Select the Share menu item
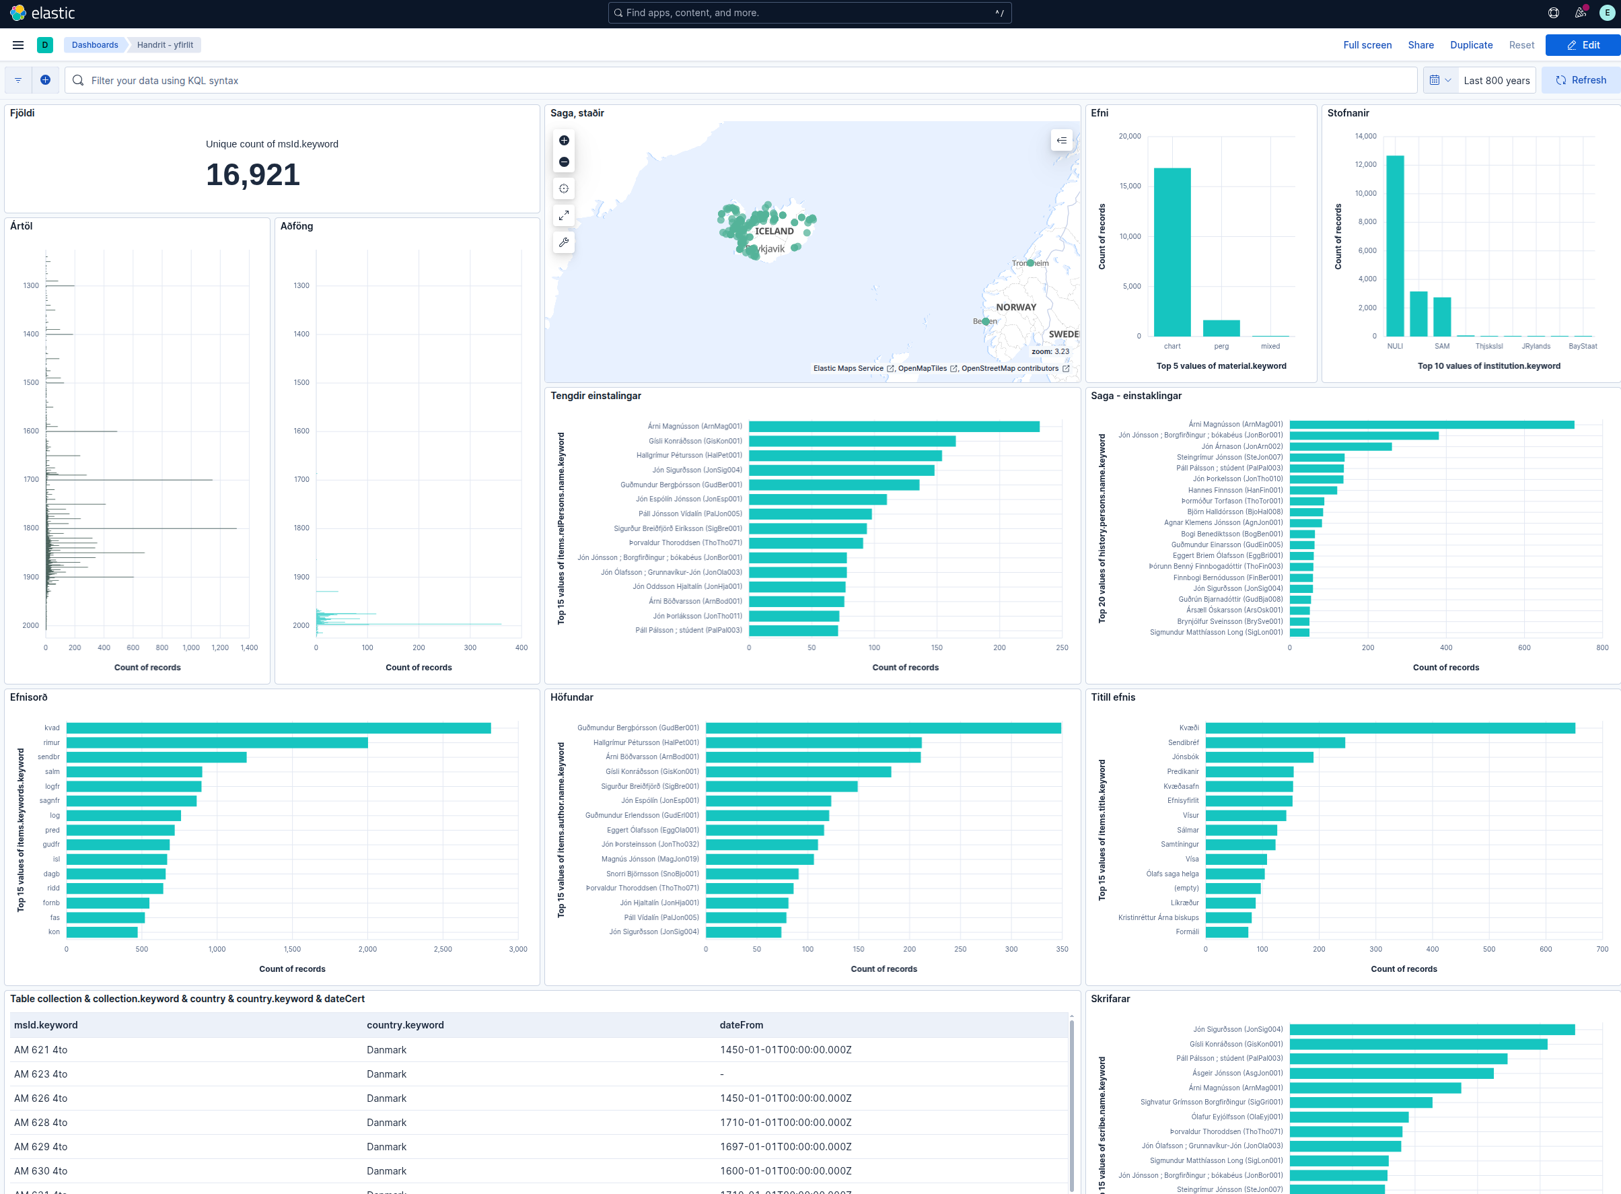This screenshot has width=1621, height=1194. [1420, 45]
